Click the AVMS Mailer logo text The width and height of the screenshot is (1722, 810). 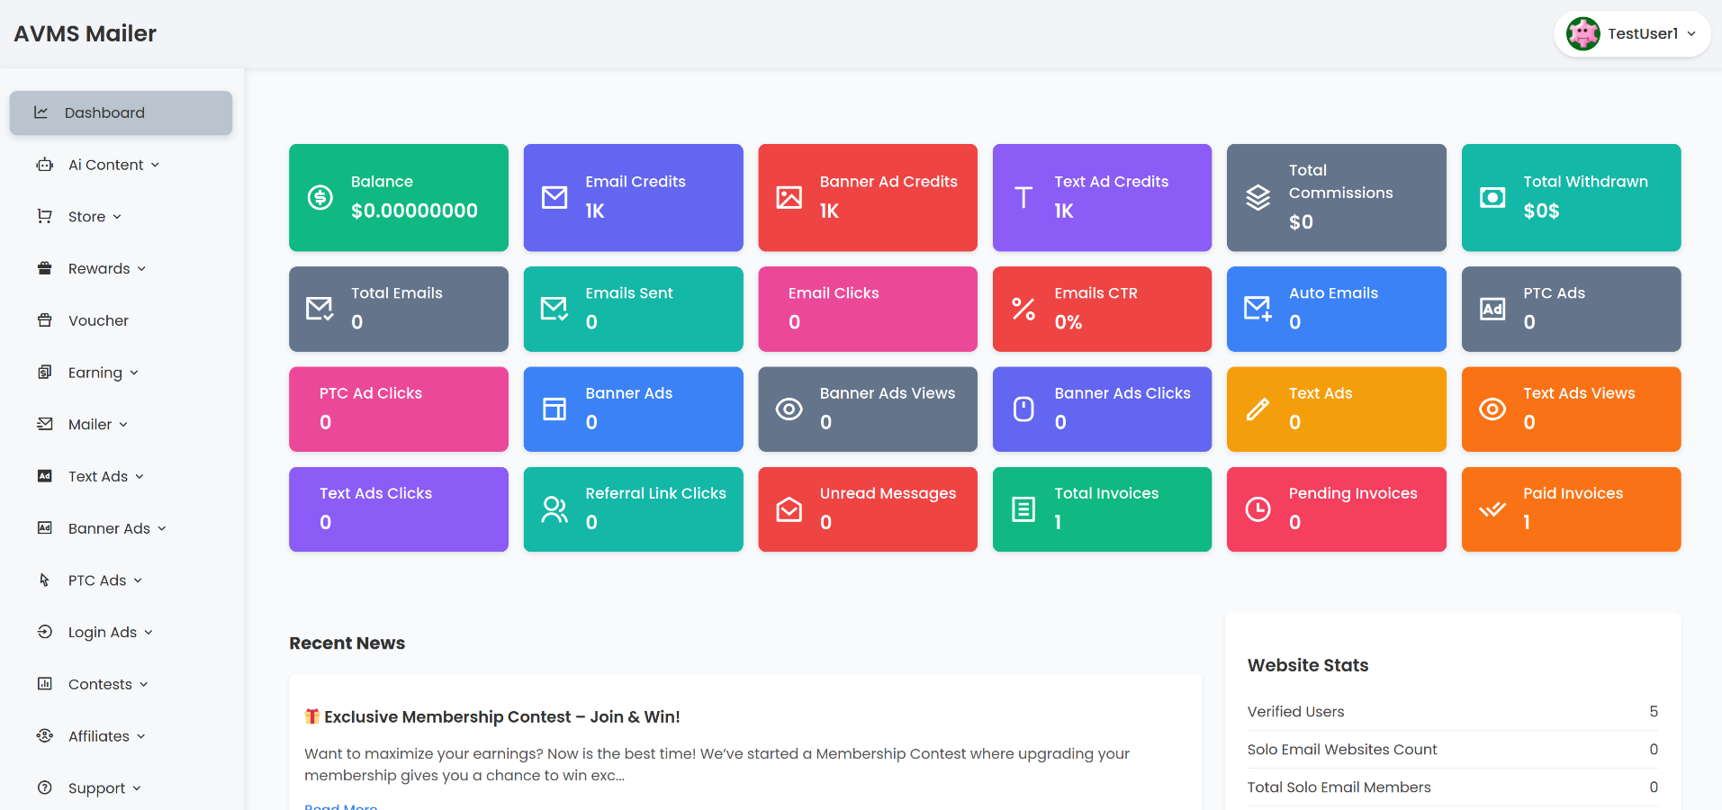(86, 34)
